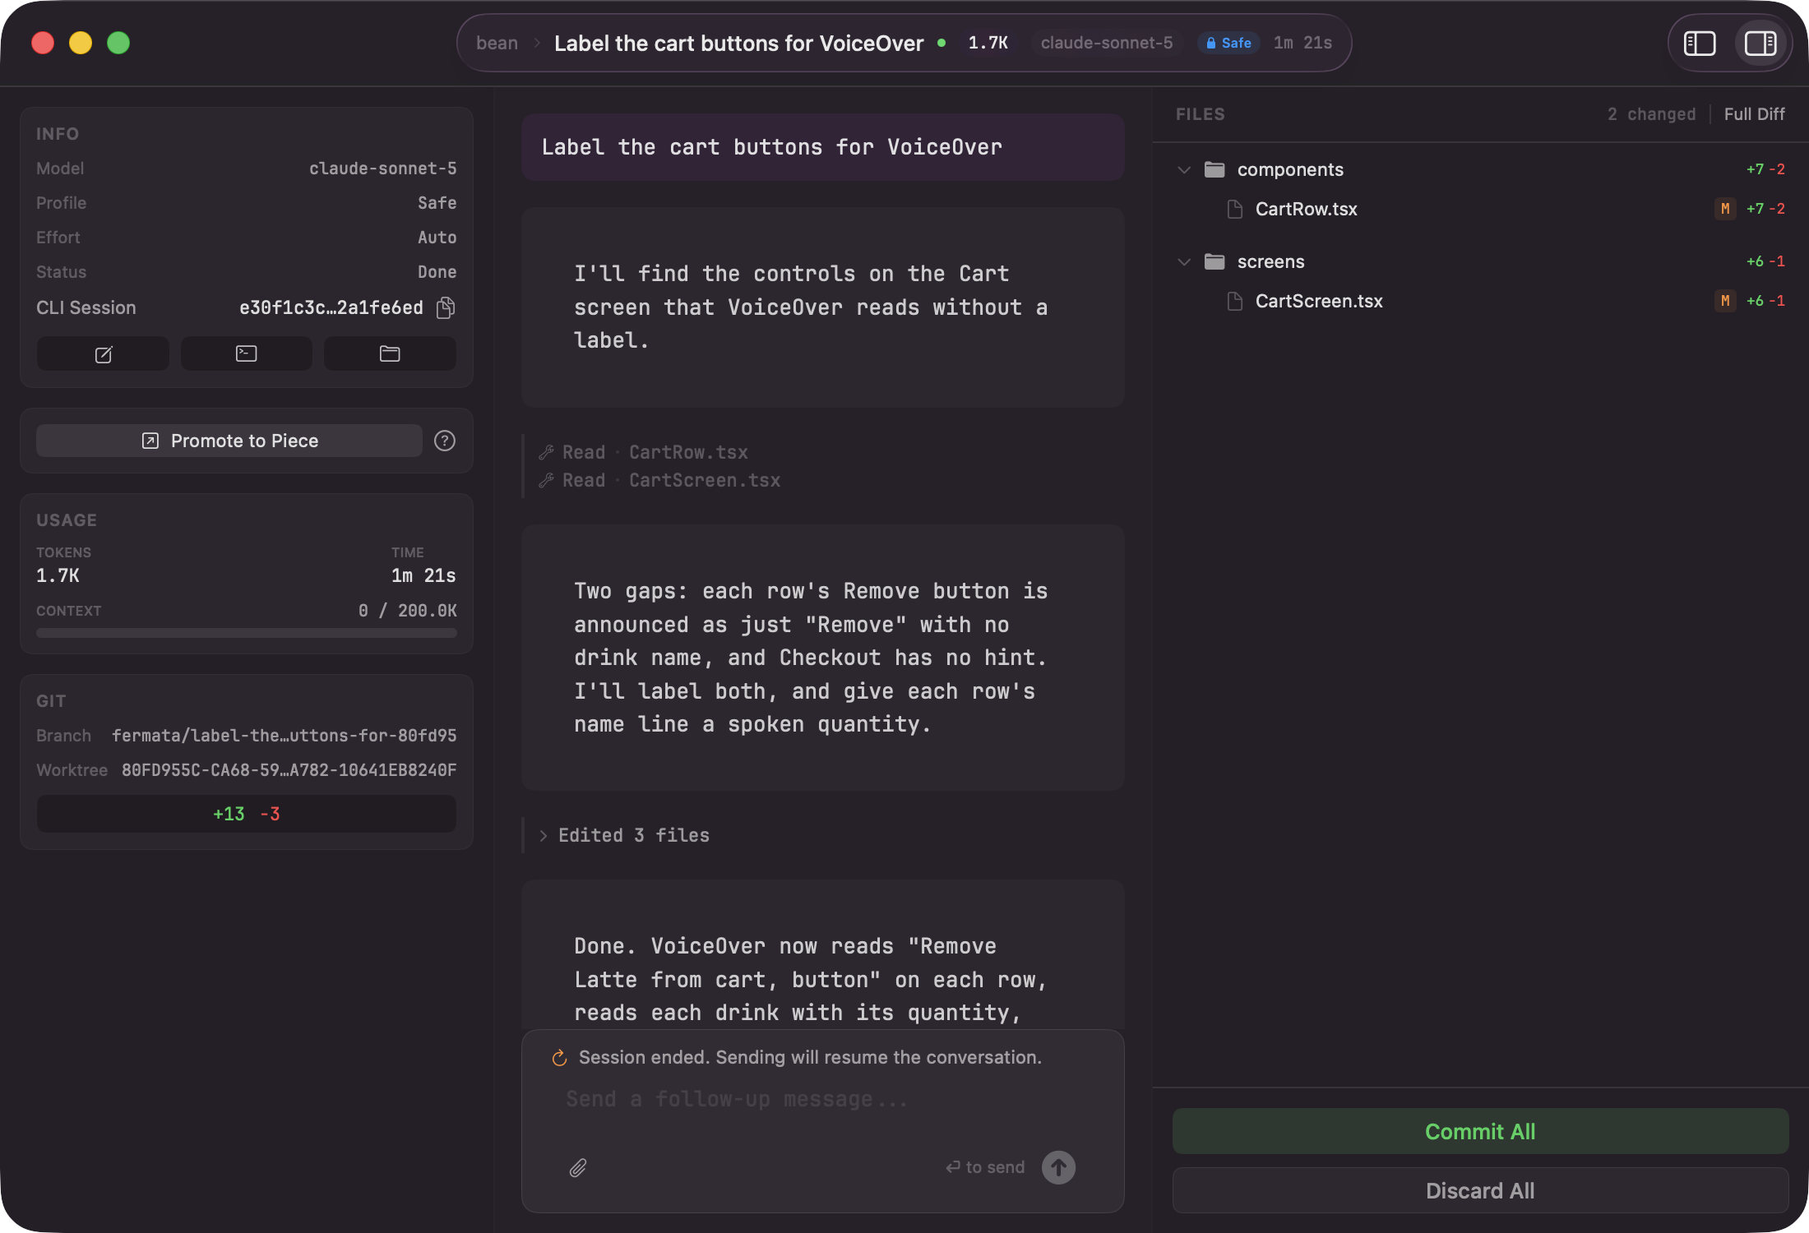
Task: Toggle the left sidebar panel icon
Action: (x=1700, y=44)
